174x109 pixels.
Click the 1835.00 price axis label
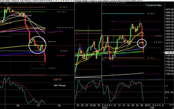click(169, 31)
